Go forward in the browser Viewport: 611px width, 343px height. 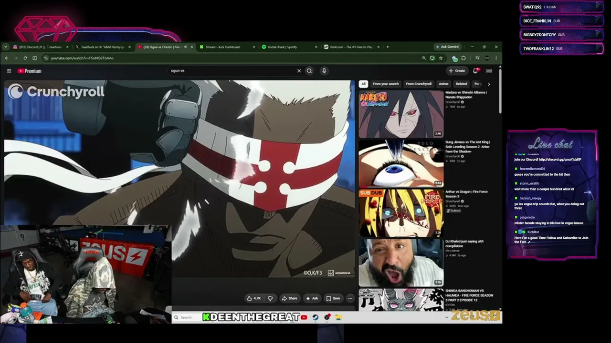point(16,58)
